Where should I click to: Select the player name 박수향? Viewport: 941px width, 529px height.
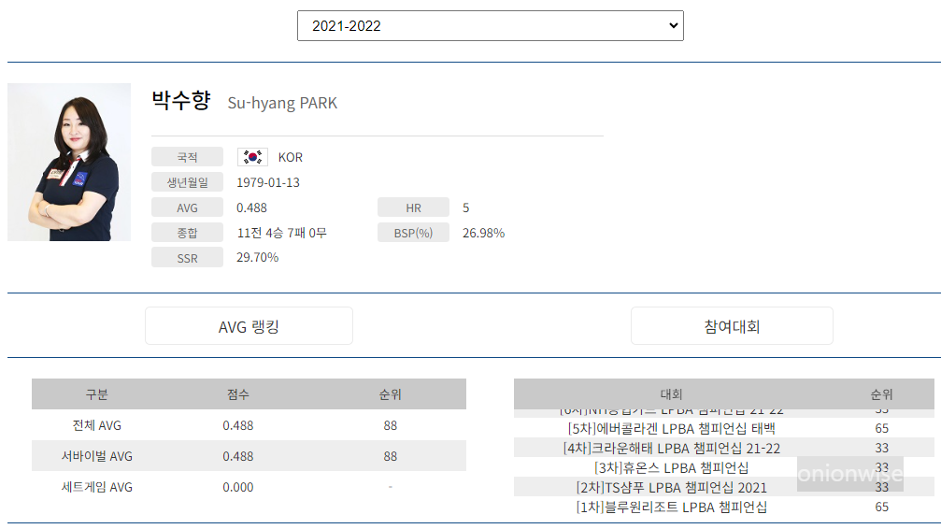click(180, 100)
